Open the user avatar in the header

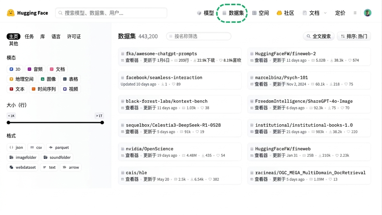point(367,13)
